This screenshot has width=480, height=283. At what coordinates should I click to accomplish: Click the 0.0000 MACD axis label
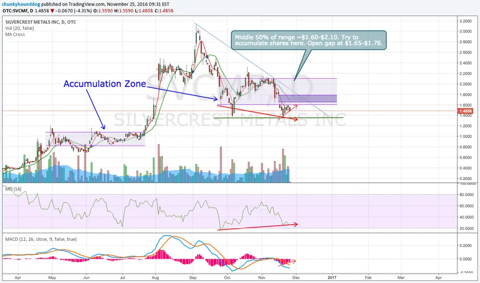pyautogui.click(x=465, y=259)
